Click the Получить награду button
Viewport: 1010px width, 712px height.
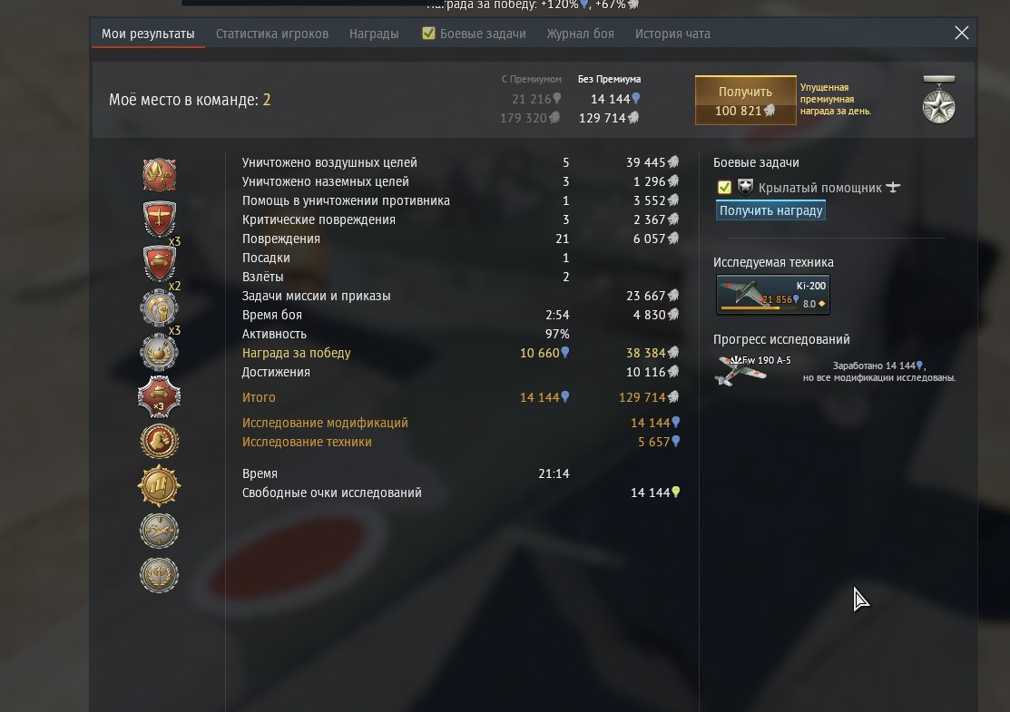click(x=770, y=210)
